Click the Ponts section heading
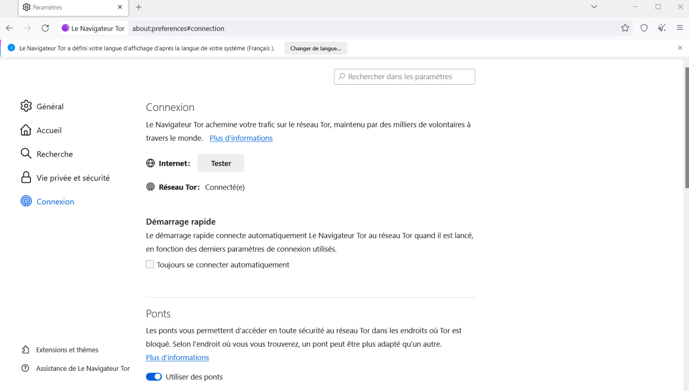The image size is (689, 391). click(x=158, y=314)
